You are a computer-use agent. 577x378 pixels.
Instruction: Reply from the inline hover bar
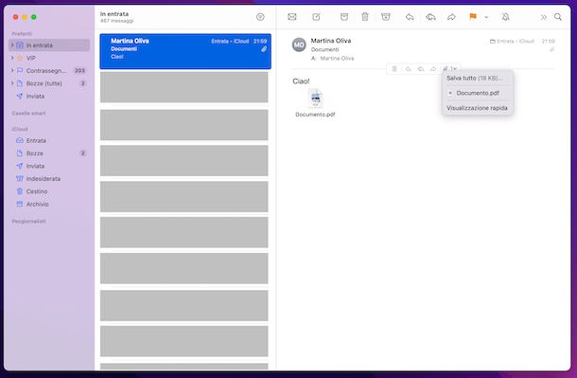[x=408, y=69]
